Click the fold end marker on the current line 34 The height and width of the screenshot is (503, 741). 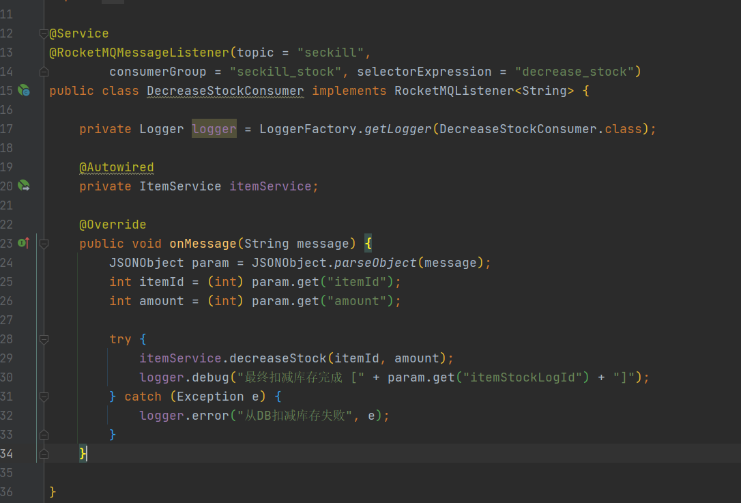click(x=44, y=454)
